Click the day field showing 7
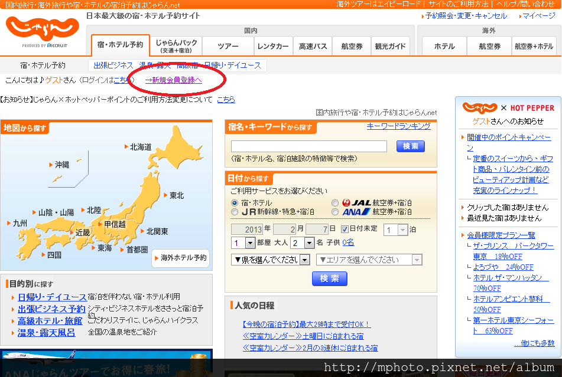This screenshot has height=377, width=562. 317,230
